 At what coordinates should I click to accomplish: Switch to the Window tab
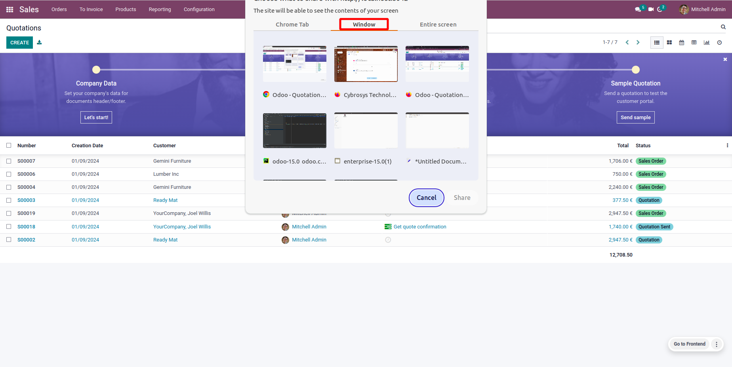[x=364, y=25]
